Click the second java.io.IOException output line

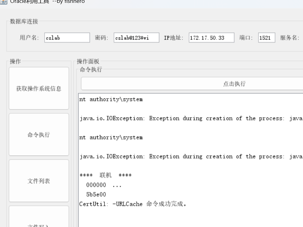(191, 157)
